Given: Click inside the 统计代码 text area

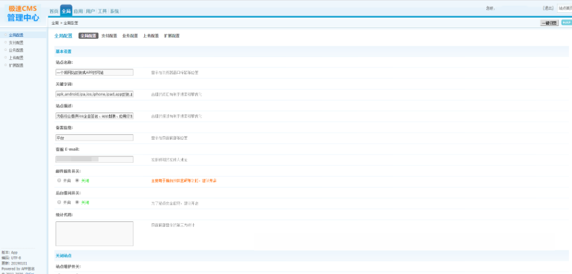Looking at the screenshot, I should (94, 233).
